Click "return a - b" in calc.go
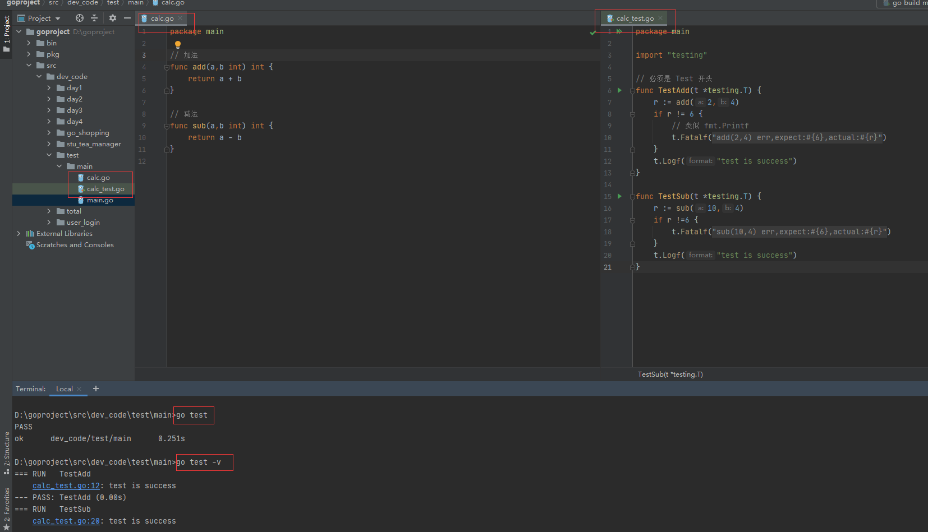 [215, 138]
